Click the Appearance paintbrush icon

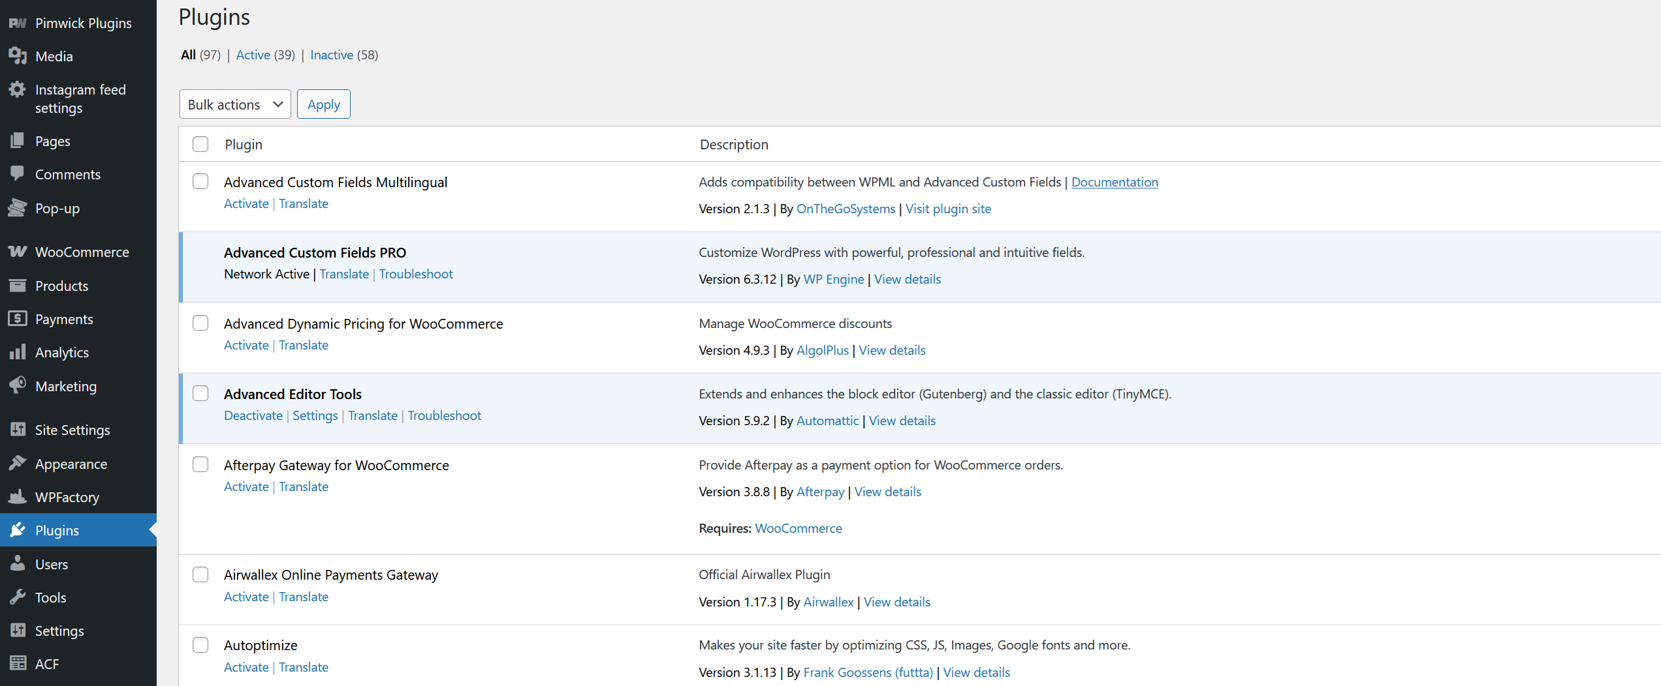[18, 464]
